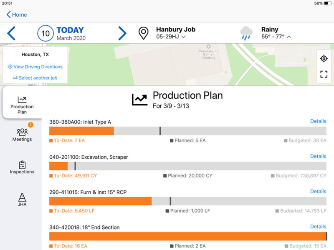Switch to the Production Plan tab
Viewport: 334px width, 250px height.
(x=22, y=102)
